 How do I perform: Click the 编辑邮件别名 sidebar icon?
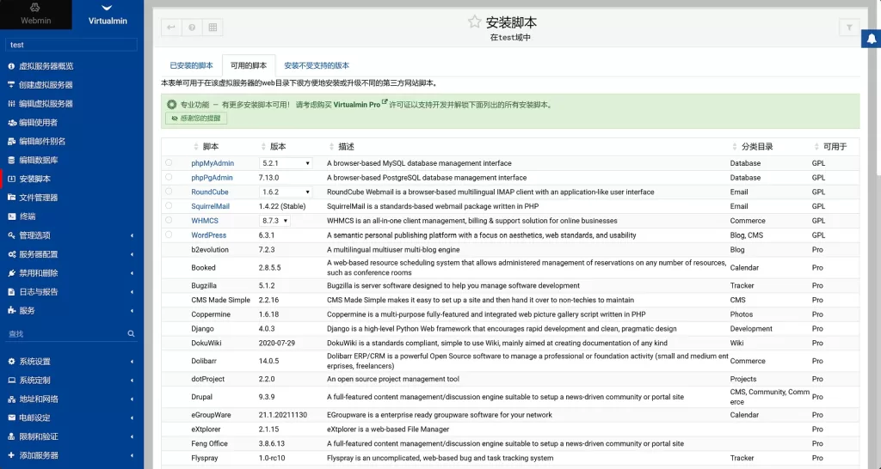coord(11,142)
